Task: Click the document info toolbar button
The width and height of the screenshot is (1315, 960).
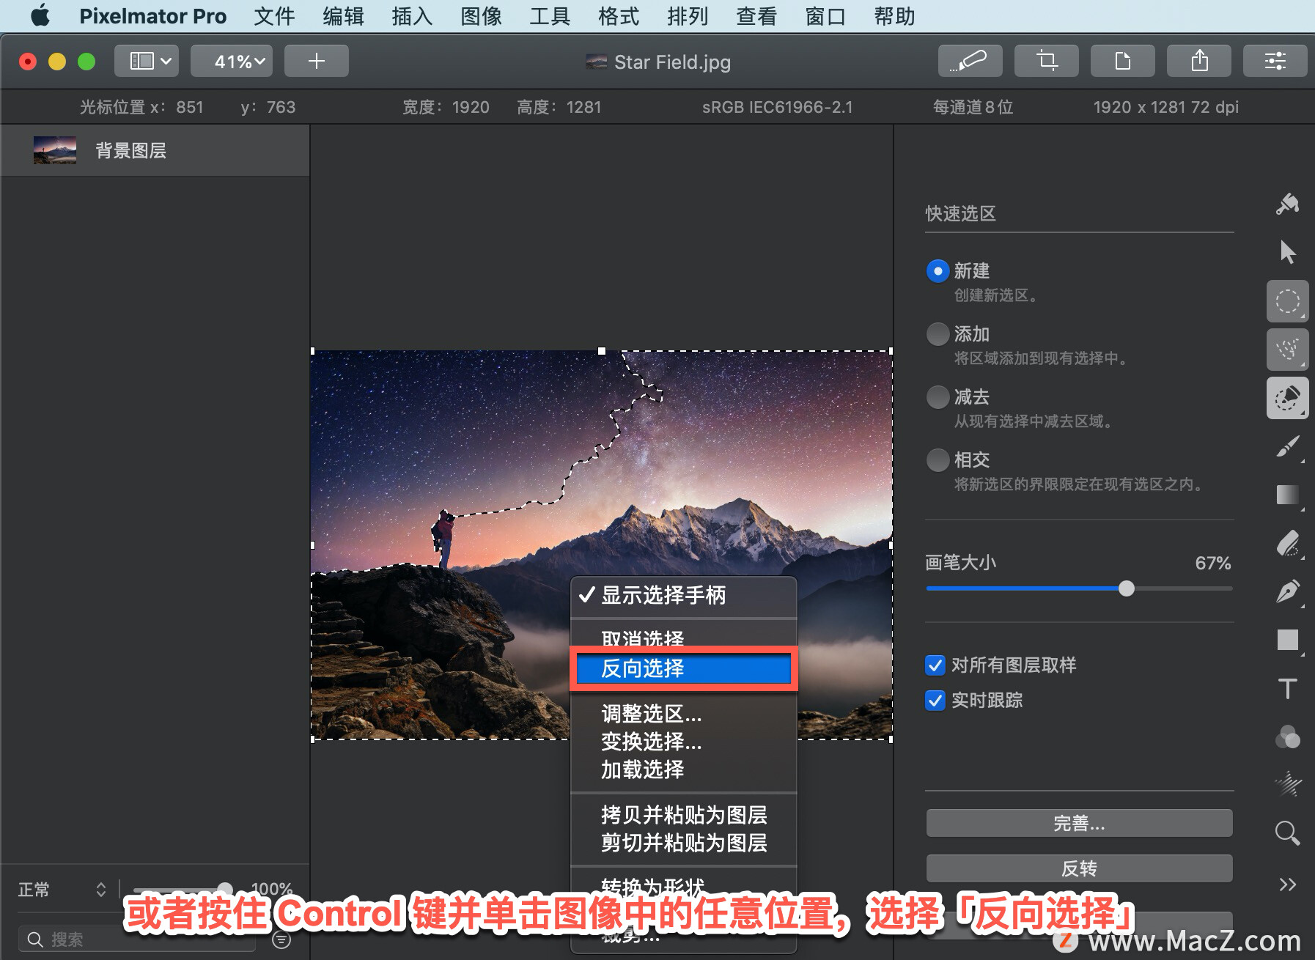Action: 1122,61
